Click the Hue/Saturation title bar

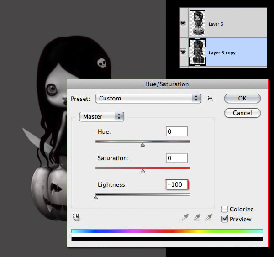point(168,84)
